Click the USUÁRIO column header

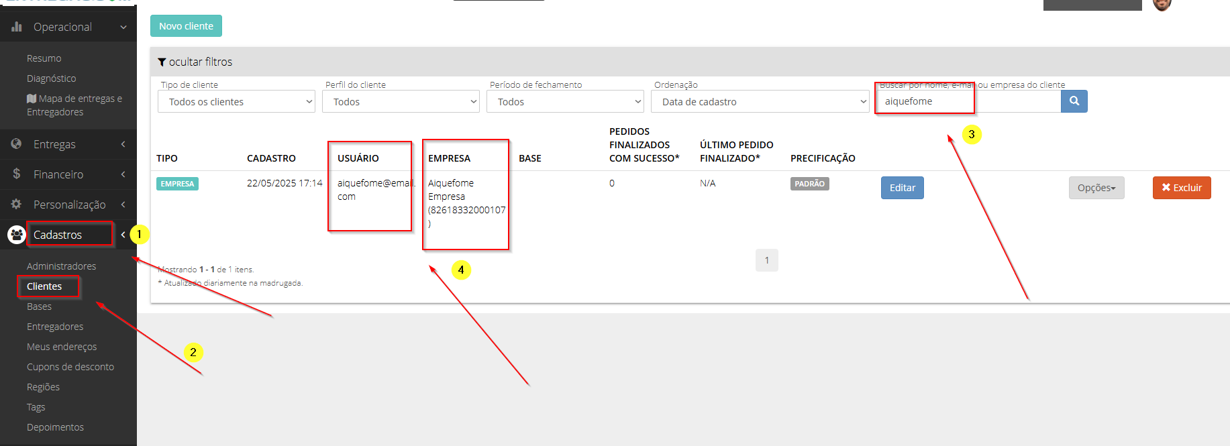pos(358,158)
